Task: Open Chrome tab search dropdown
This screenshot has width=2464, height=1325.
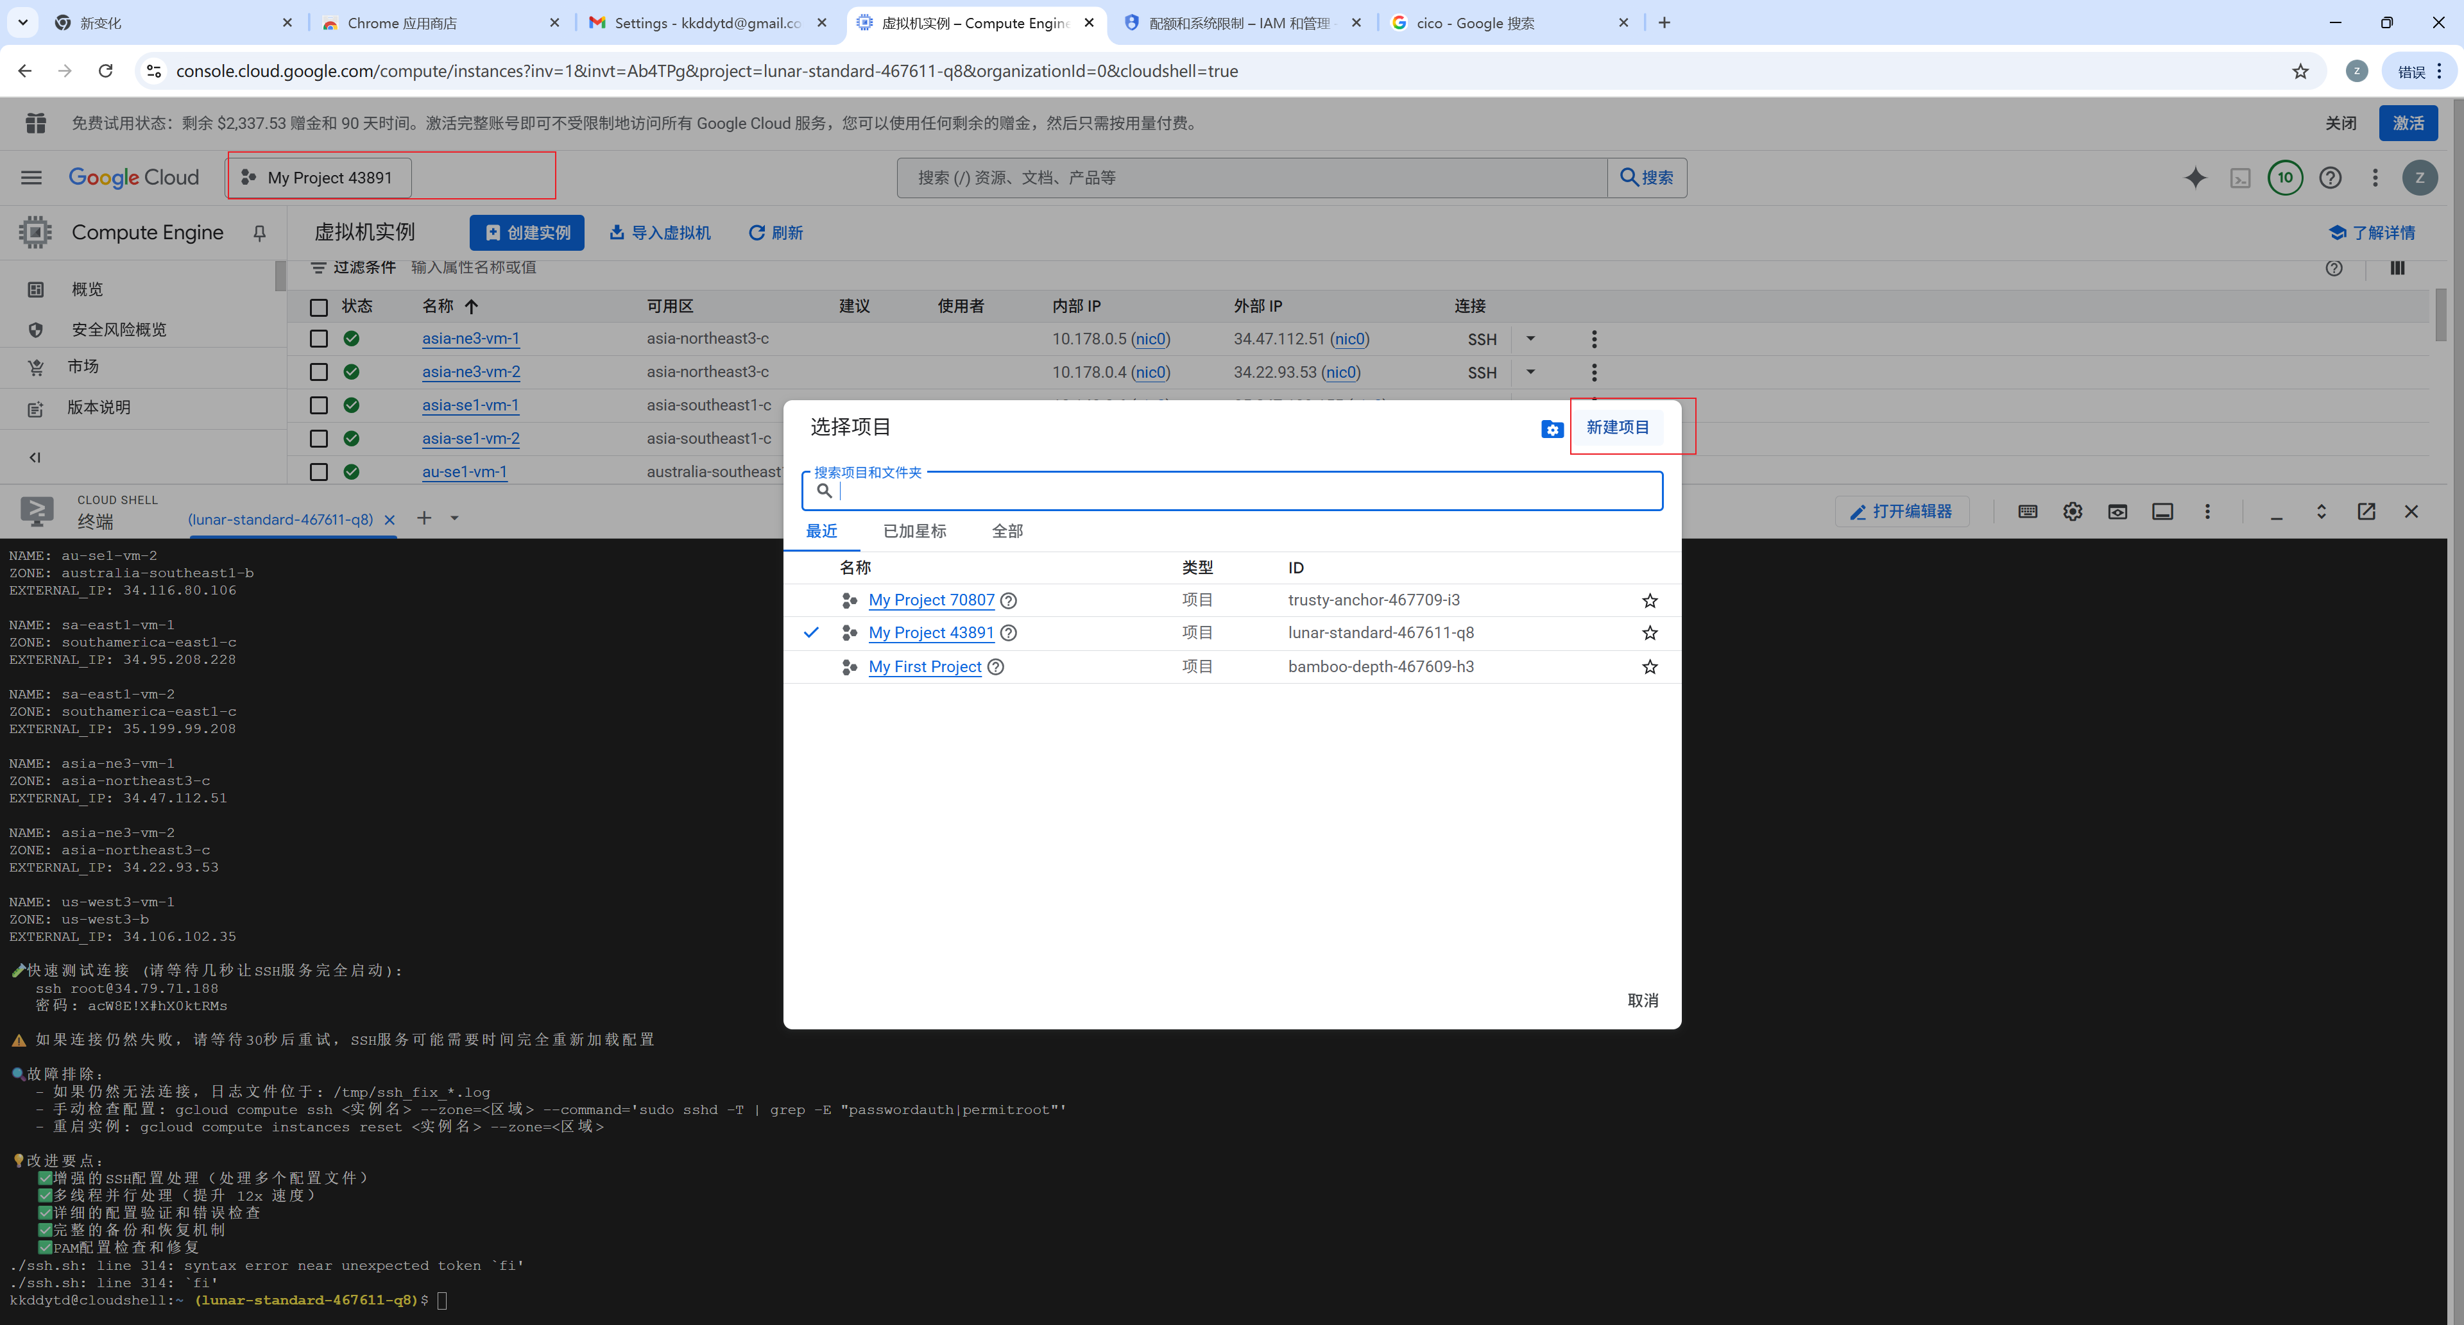Action: coord(23,23)
